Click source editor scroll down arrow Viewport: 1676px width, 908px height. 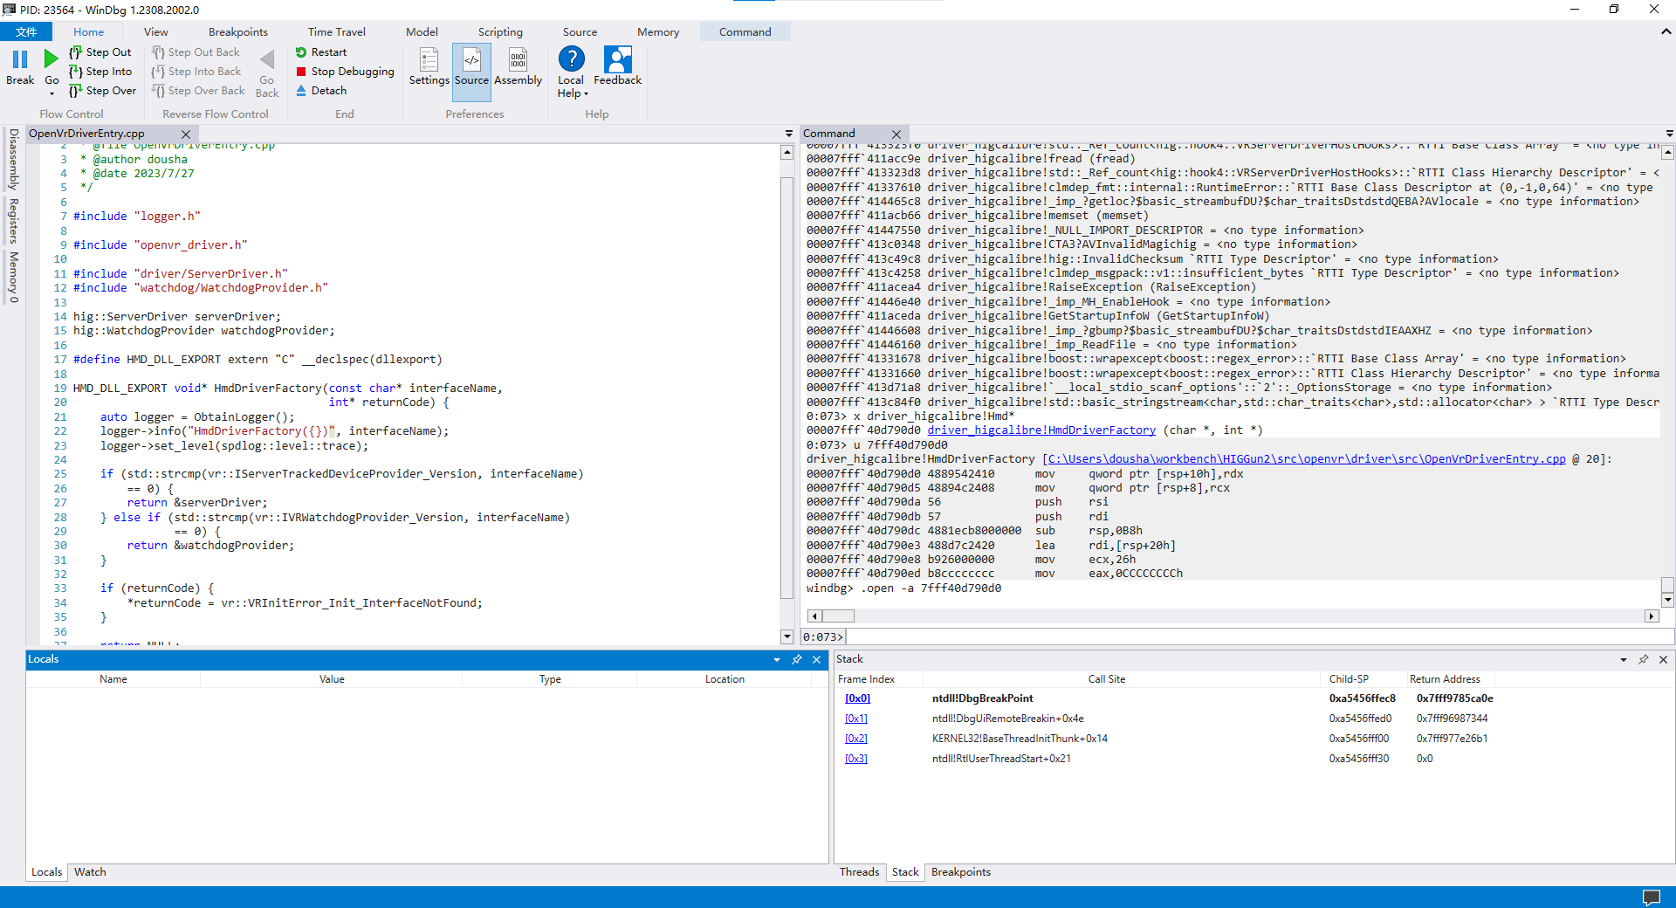tap(786, 637)
